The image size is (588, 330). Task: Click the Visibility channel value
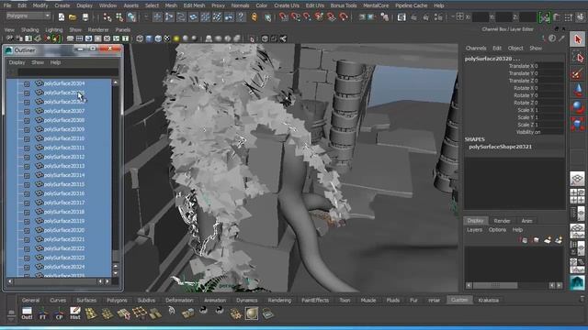(550, 132)
